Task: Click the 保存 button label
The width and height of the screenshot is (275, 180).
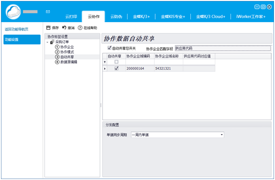Action: click(x=55, y=28)
